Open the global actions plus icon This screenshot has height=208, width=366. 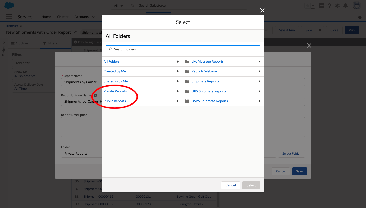pyautogui.click(x=322, y=6)
